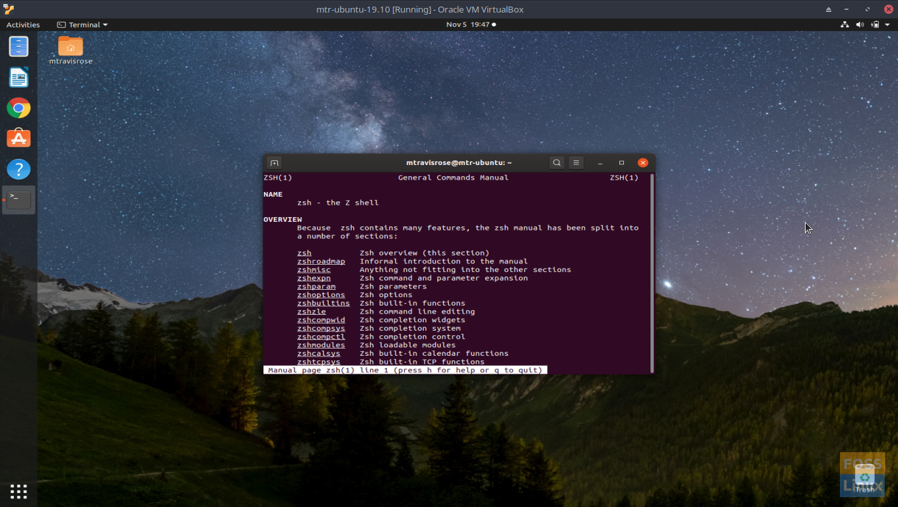898x507 pixels.
Task: Click the terminal title mtravisrose@mtr-ubuntu
Action: pyautogui.click(x=459, y=162)
